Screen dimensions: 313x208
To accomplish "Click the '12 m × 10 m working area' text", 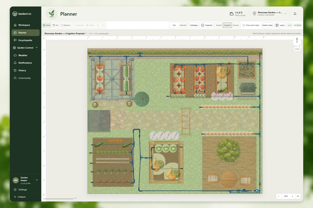I will 98,34.
